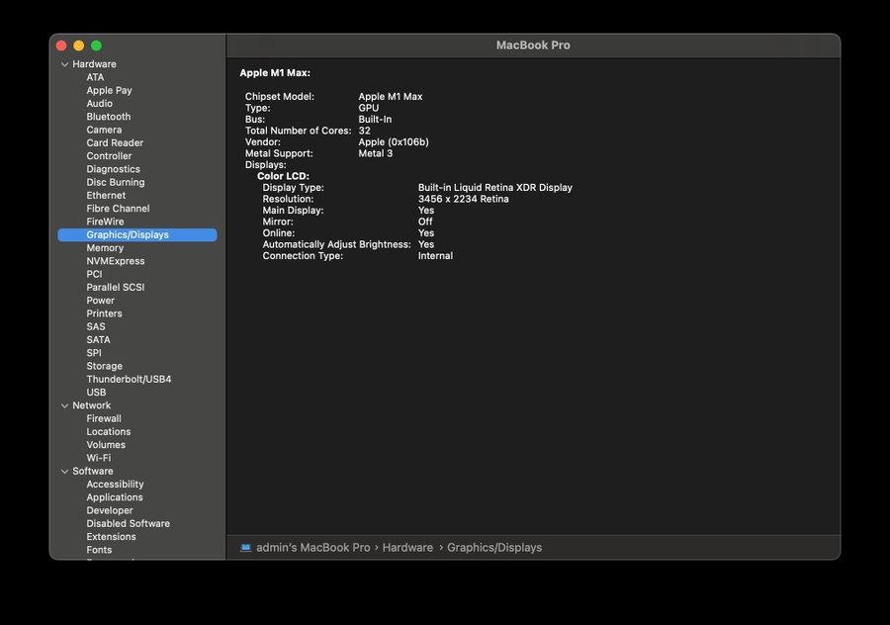
Task: Click Network section label
Action: (x=91, y=405)
